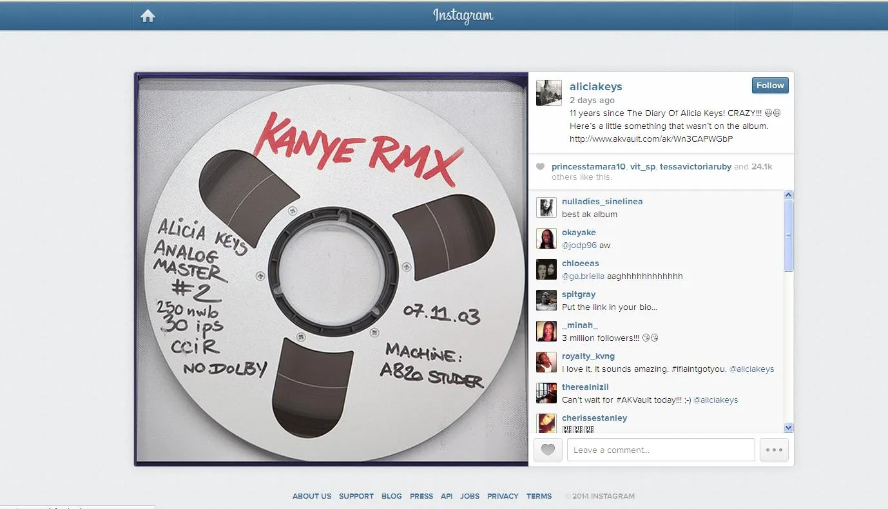The height and width of the screenshot is (509, 888).
Task: Click the comments scrollbar thumb
Action: click(x=788, y=235)
